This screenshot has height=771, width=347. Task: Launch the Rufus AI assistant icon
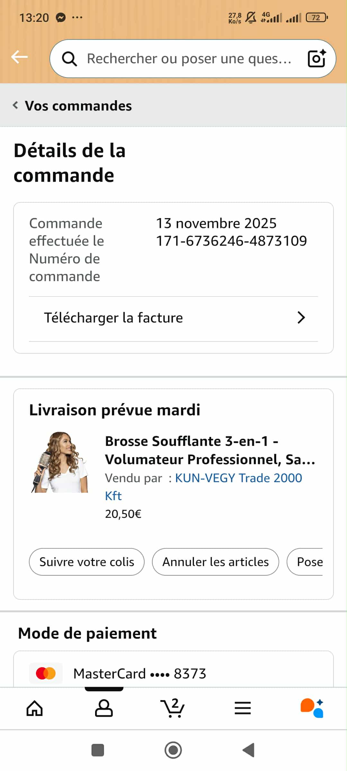coord(312,708)
